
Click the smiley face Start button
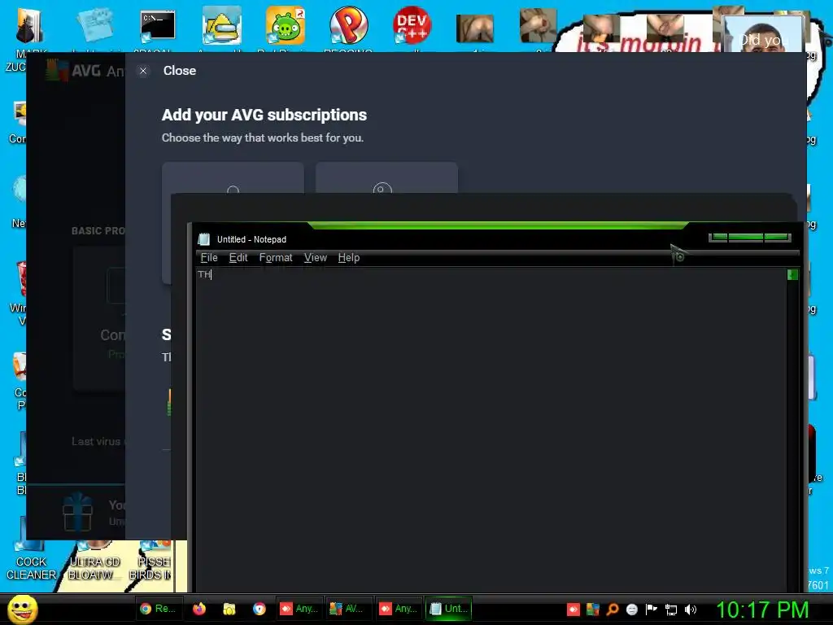click(23, 609)
